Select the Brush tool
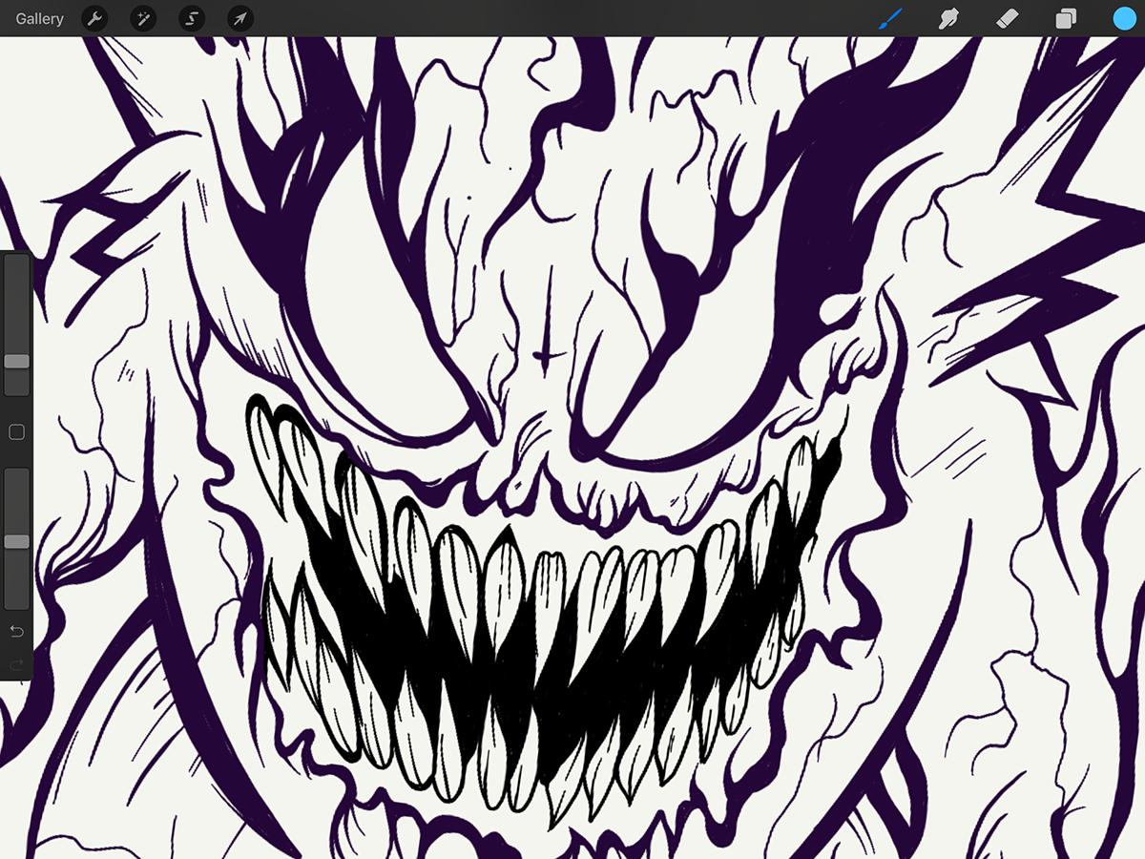The width and height of the screenshot is (1145, 859). tap(890, 18)
